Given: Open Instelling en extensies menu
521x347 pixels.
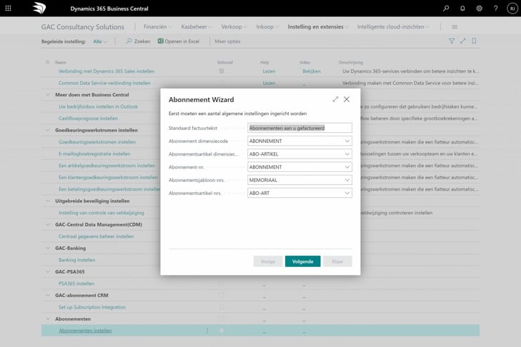Looking at the screenshot, I should coord(318,27).
